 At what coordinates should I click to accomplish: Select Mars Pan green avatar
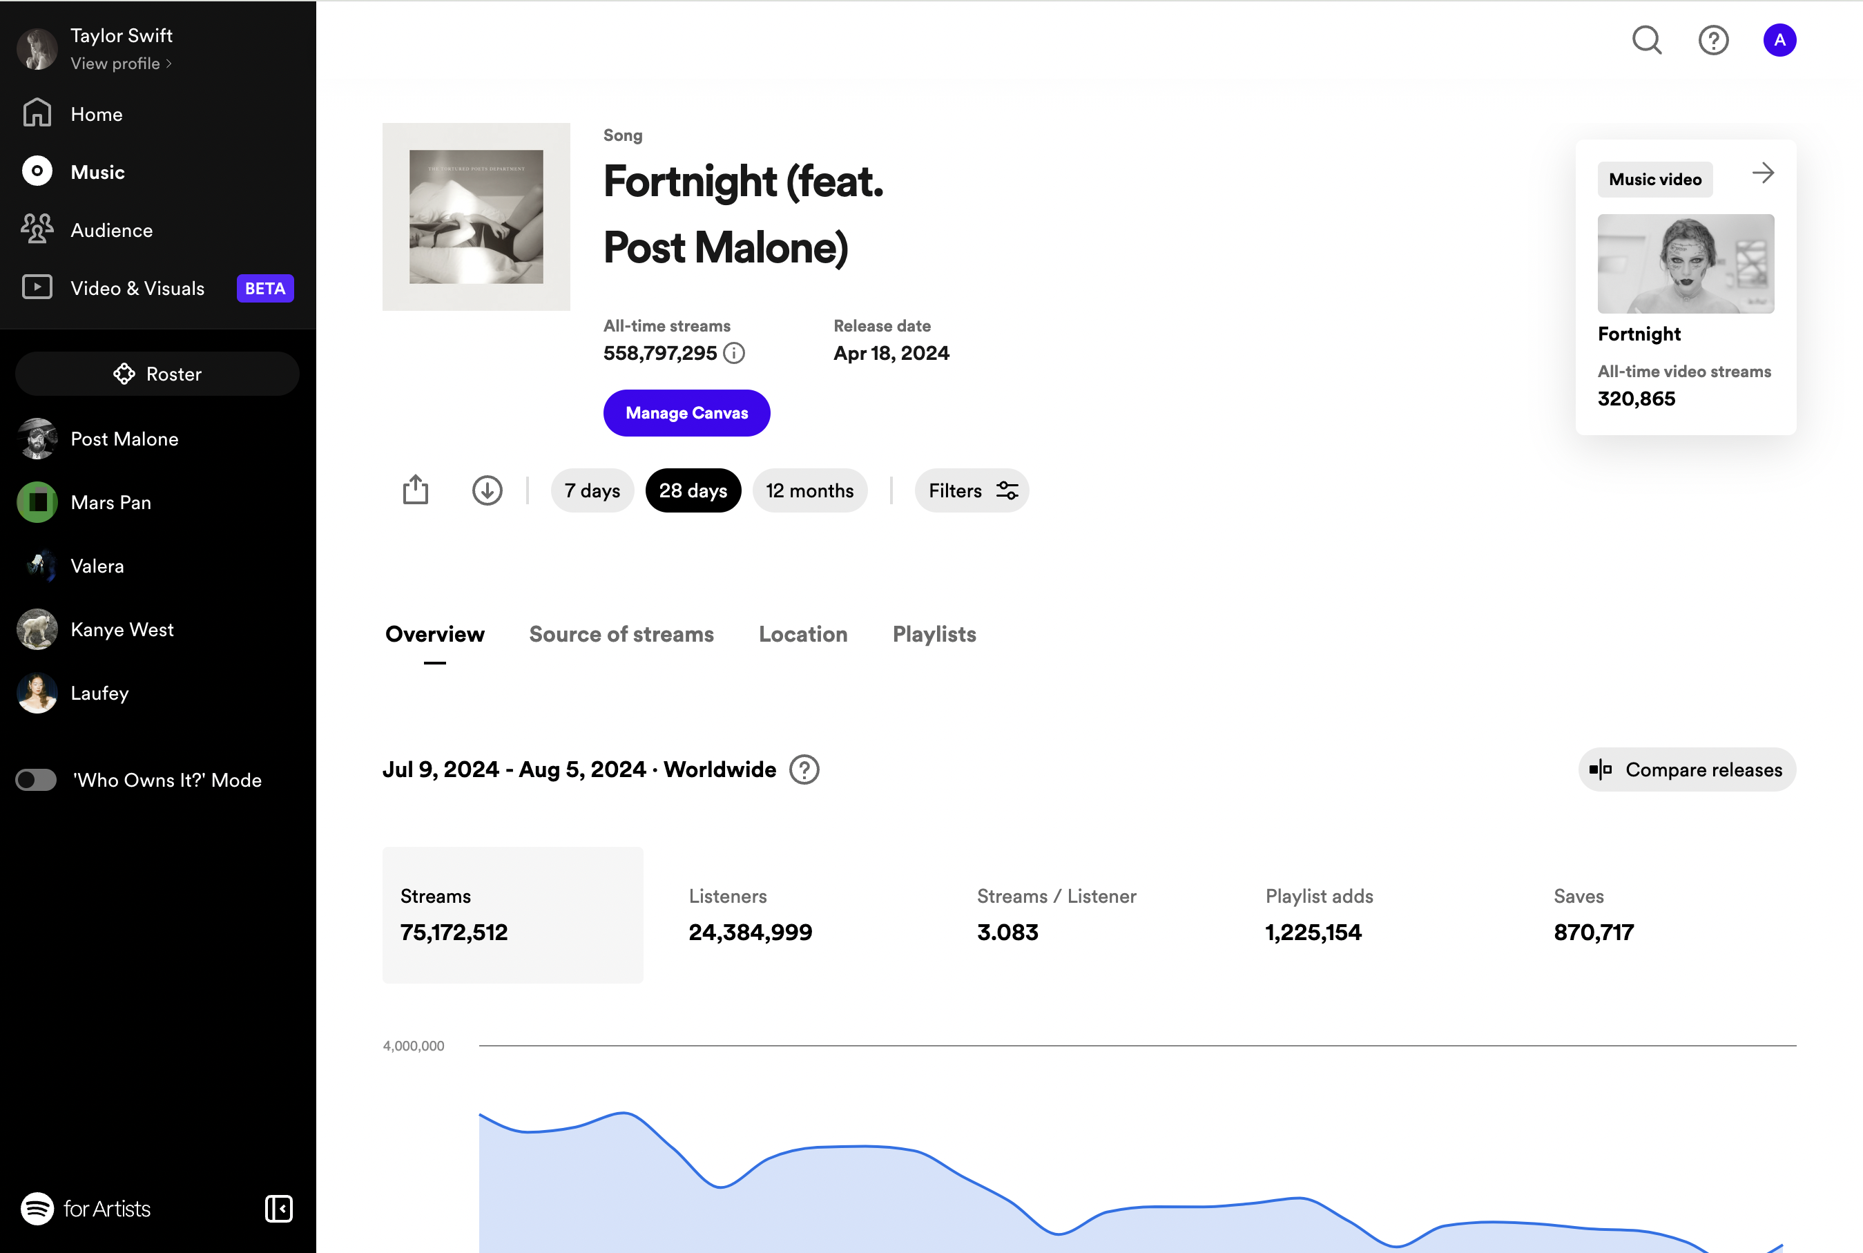point(37,502)
